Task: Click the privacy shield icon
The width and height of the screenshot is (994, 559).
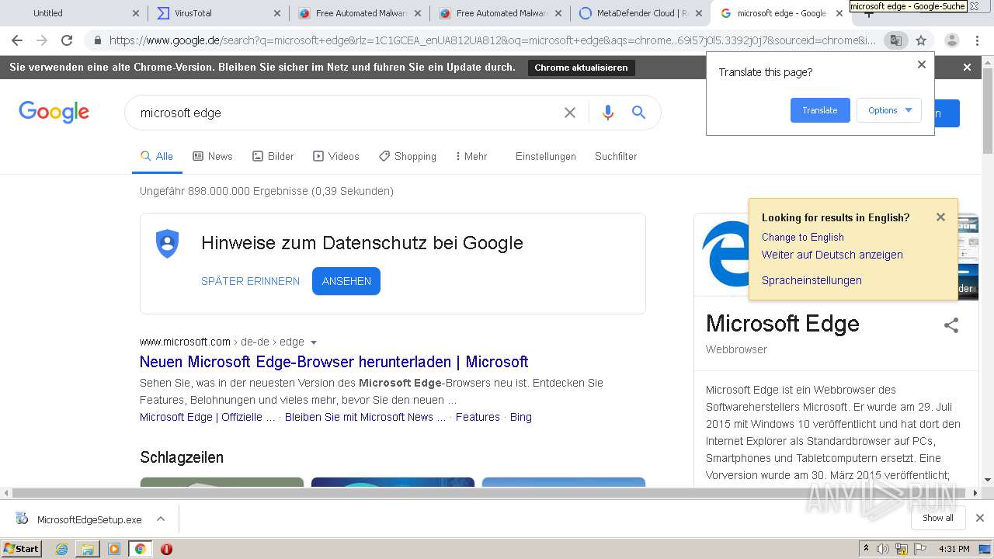Action: click(167, 244)
